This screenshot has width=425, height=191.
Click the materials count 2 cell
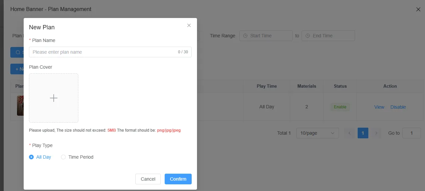307,107
